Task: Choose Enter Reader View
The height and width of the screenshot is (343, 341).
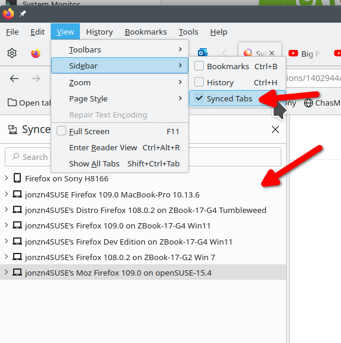Action: coord(120,147)
